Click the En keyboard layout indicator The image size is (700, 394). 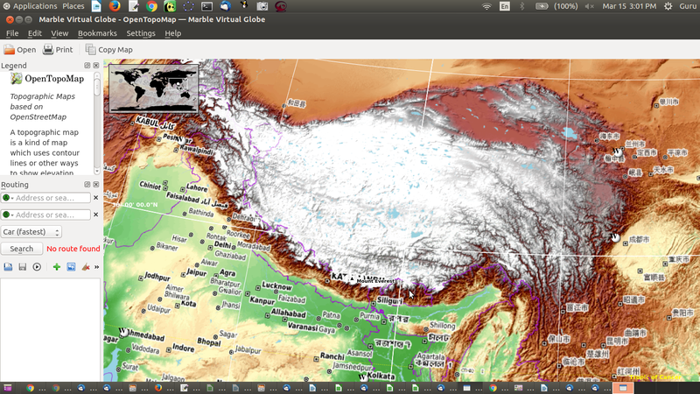(505, 6)
